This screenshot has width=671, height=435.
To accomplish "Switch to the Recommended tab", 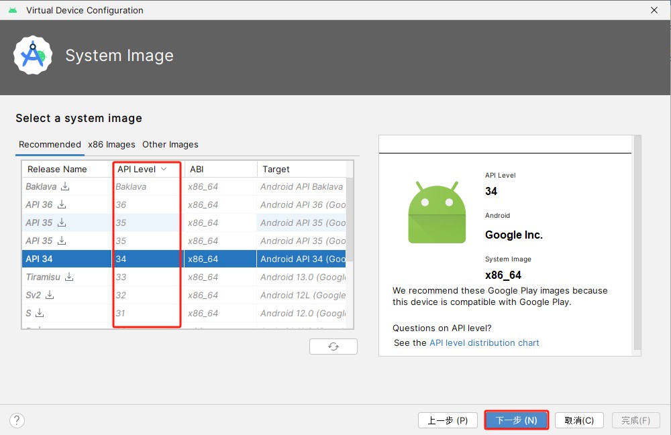I will coord(50,144).
